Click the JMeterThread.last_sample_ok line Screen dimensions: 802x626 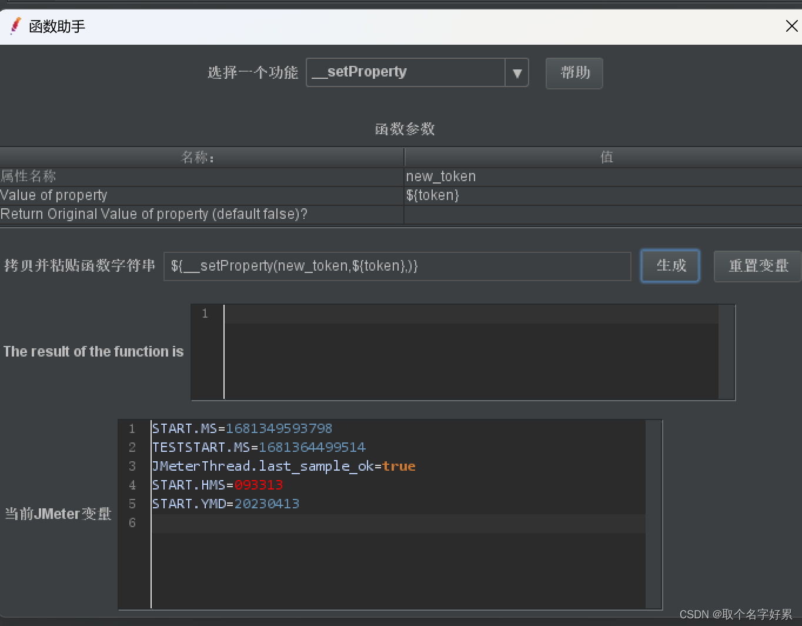tap(283, 466)
